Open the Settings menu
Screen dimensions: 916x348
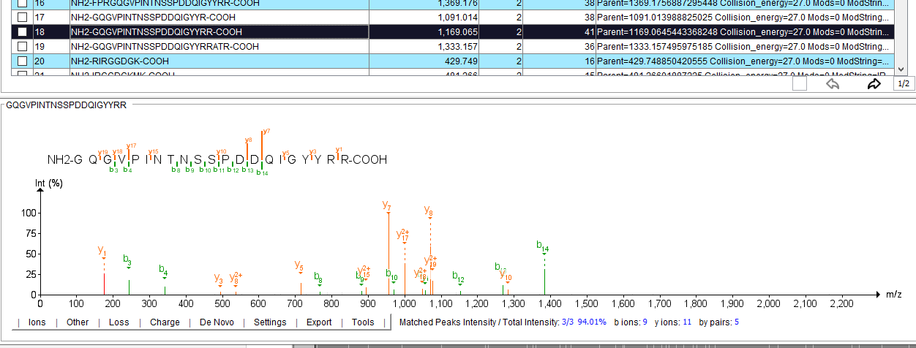tap(270, 322)
